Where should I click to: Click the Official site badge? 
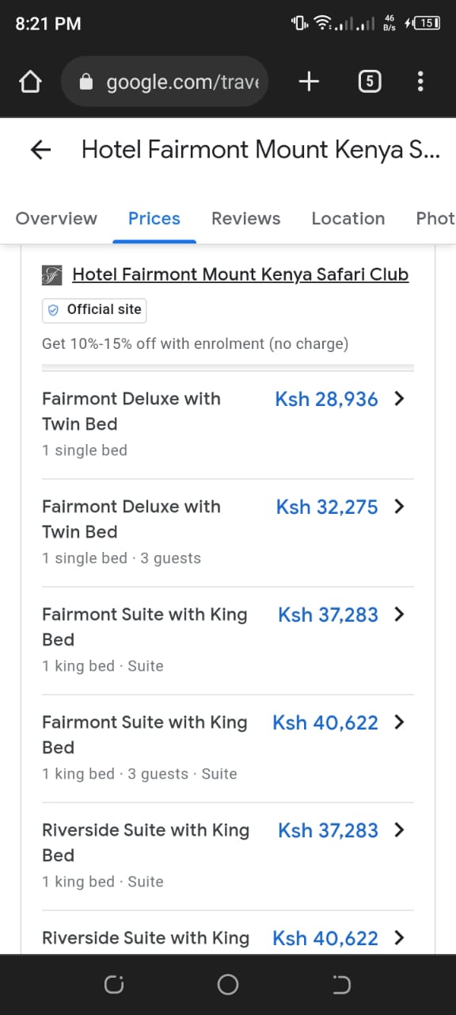[x=94, y=310]
